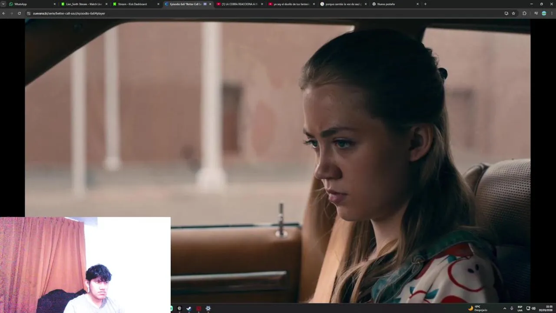556x313 pixels.
Task: Open the red app taskbar icon
Action: point(199,309)
